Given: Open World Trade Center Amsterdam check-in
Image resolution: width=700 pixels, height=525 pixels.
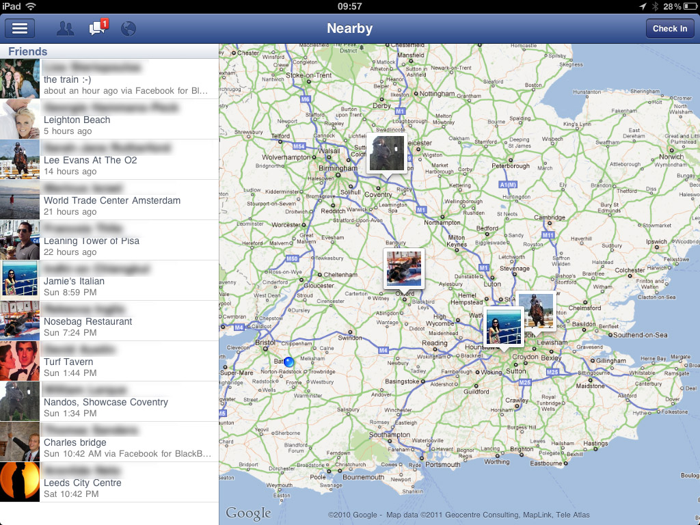Looking at the screenshot, I should [x=109, y=200].
